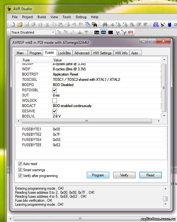177x222 pixels.
Task: Click the fuse list horizontal scrollbar thumb
Action: tap(87, 121)
